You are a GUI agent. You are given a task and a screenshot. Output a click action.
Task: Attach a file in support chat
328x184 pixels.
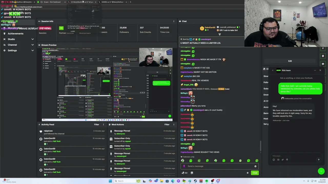283,160
